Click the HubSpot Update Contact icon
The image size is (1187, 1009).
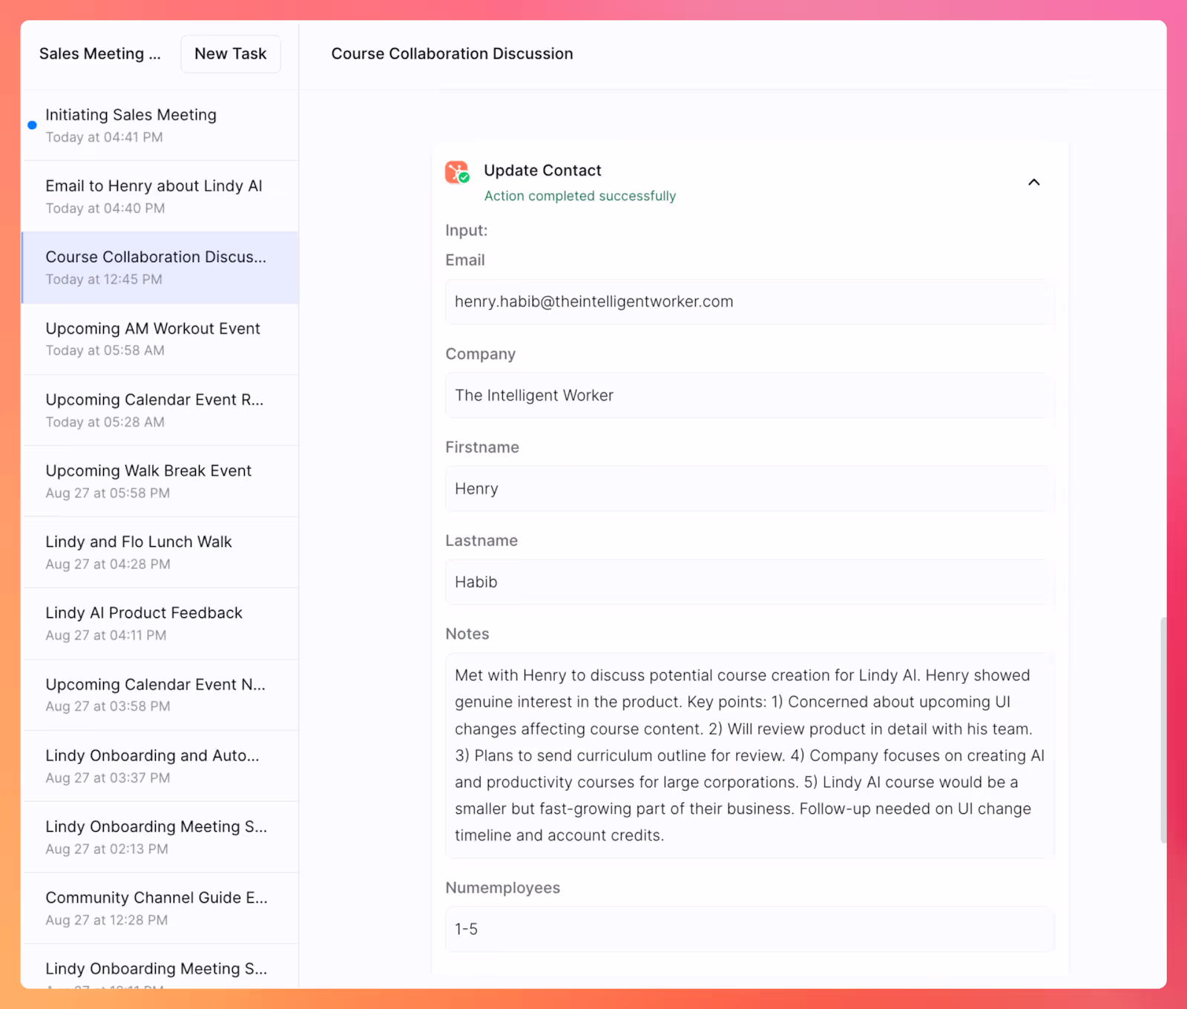(457, 172)
